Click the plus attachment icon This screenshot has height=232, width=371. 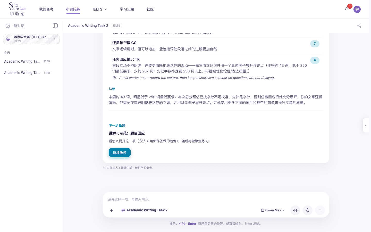point(112,210)
